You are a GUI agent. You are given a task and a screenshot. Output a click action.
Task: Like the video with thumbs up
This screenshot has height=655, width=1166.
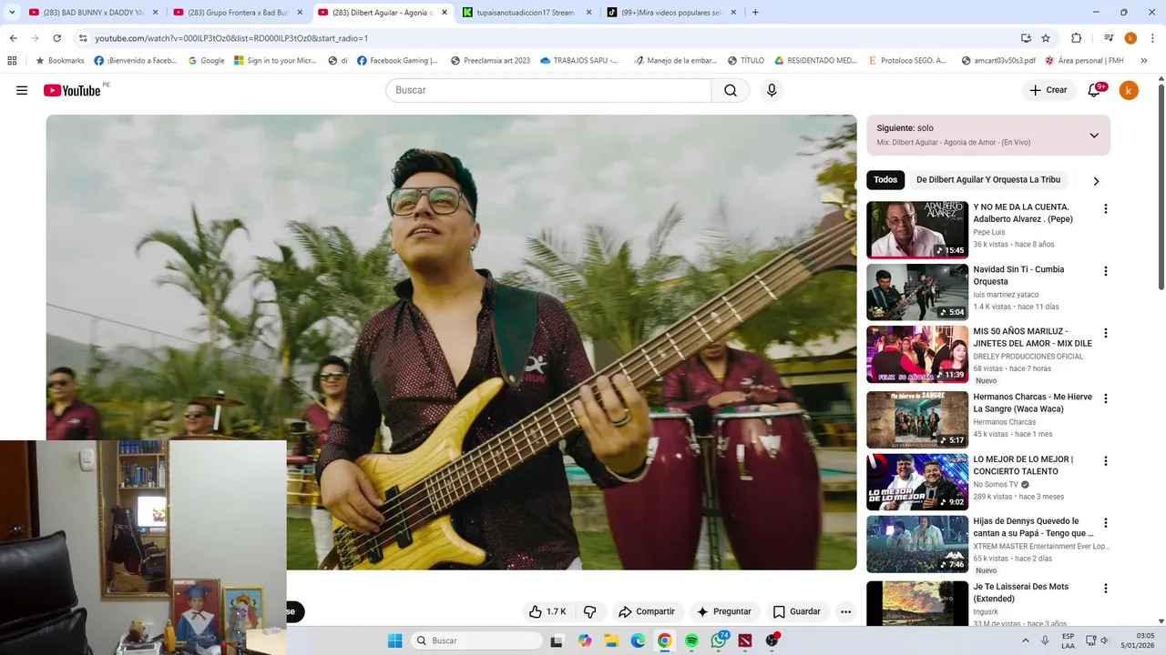click(547, 611)
